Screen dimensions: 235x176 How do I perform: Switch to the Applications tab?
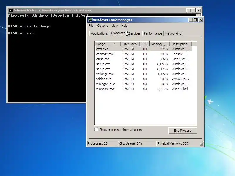coord(99,33)
